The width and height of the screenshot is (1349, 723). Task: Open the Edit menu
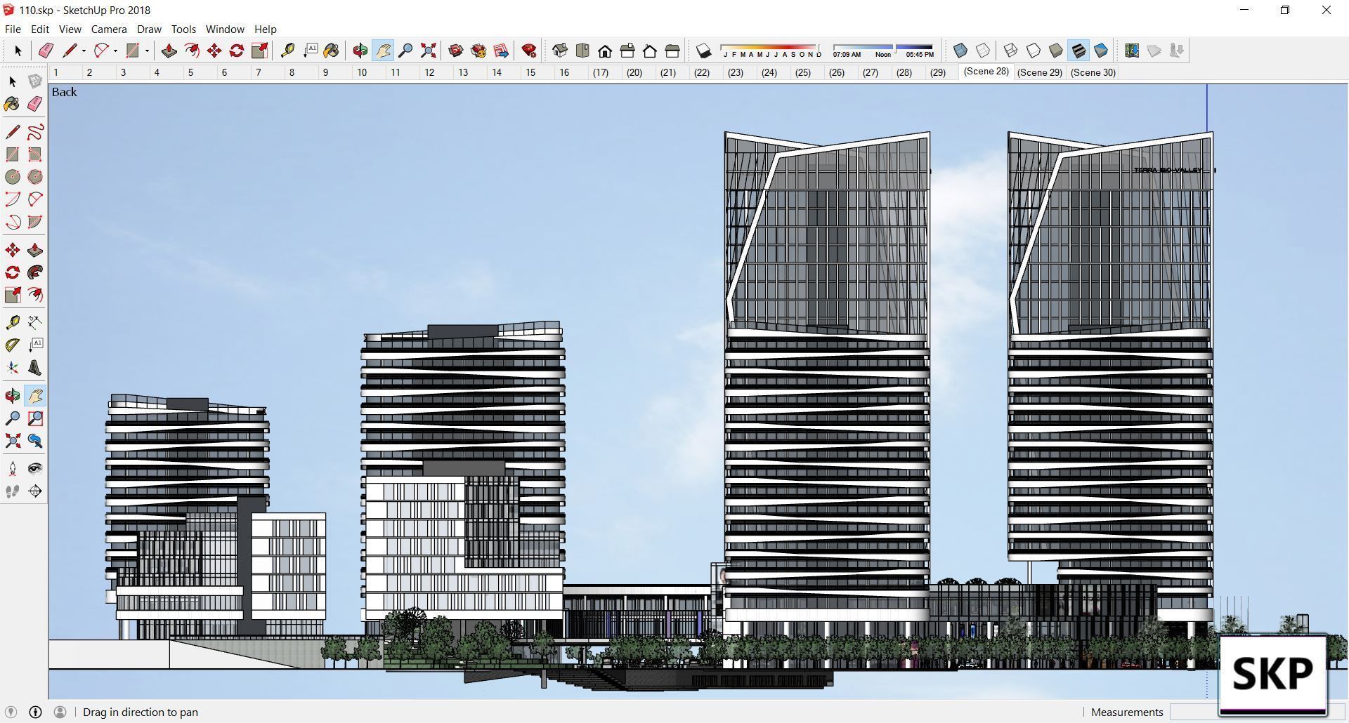[x=39, y=29]
